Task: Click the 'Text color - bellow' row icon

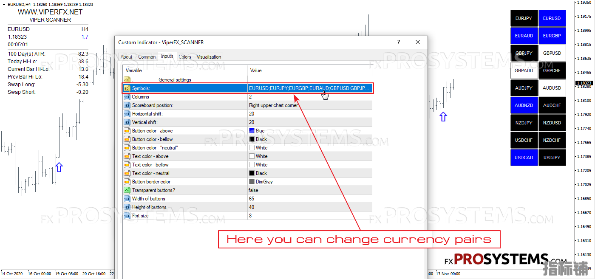Action: click(127, 165)
